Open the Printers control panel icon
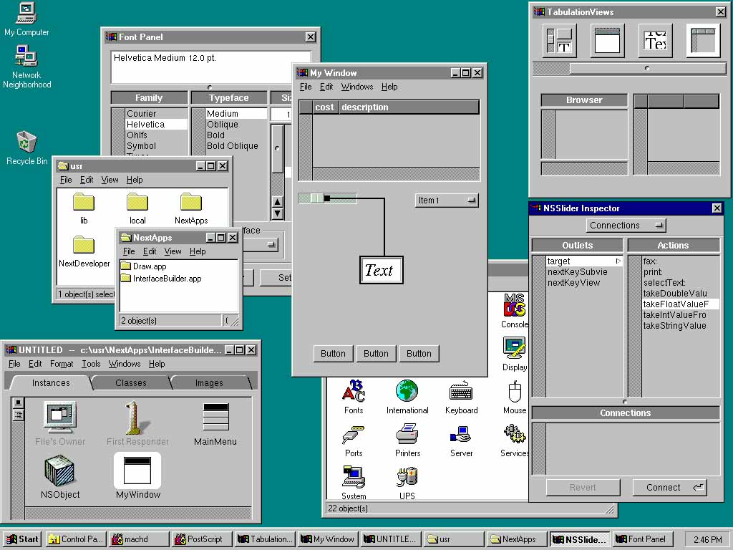The width and height of the screenshot is (733, 550). pyautogui.click(x=407, y=435)
